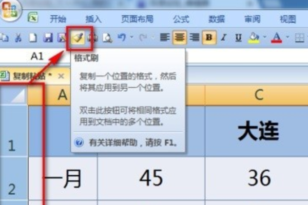Toggle Italic formatting

[x=224, y=37]
